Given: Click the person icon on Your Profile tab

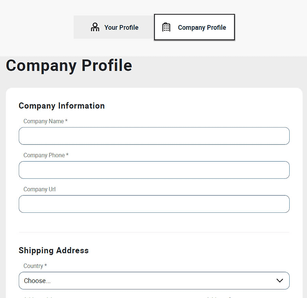Looking at the screenshot, I should (x=95, y=27).
